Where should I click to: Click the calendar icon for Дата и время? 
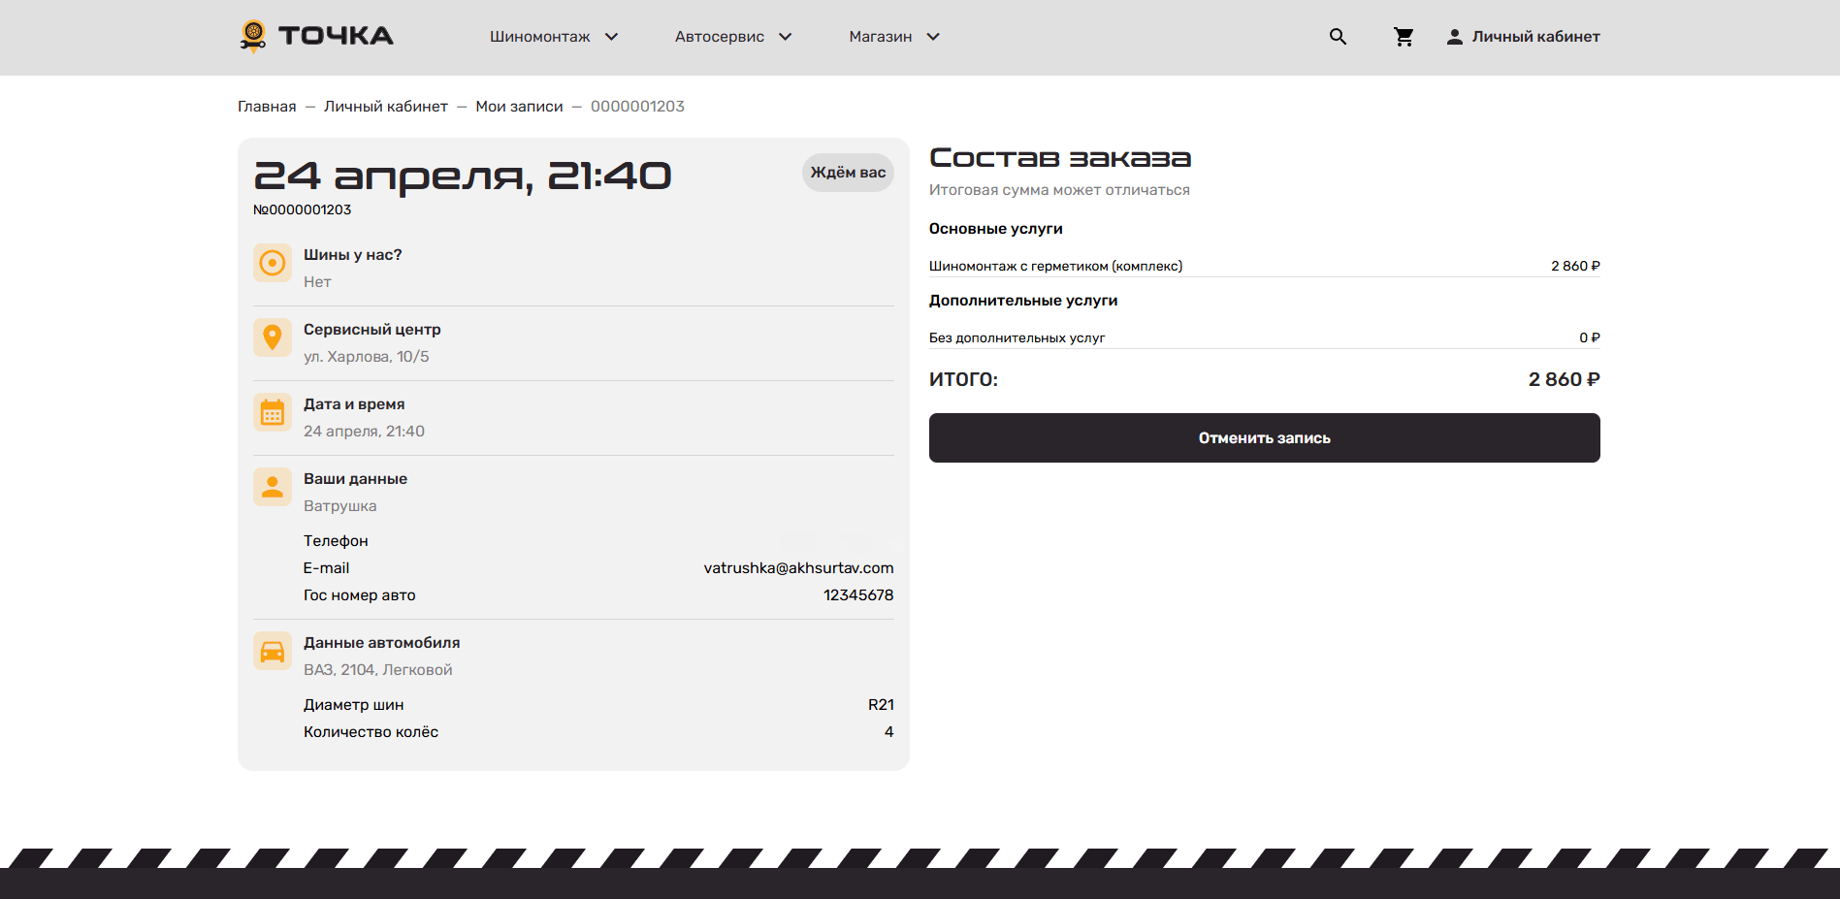point(273,412)
